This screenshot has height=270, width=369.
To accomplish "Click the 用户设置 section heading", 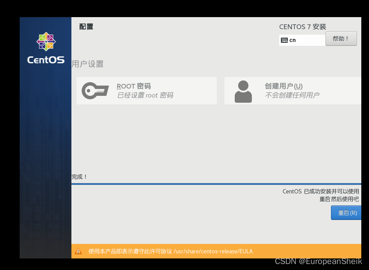I will [x=88, y=64].
